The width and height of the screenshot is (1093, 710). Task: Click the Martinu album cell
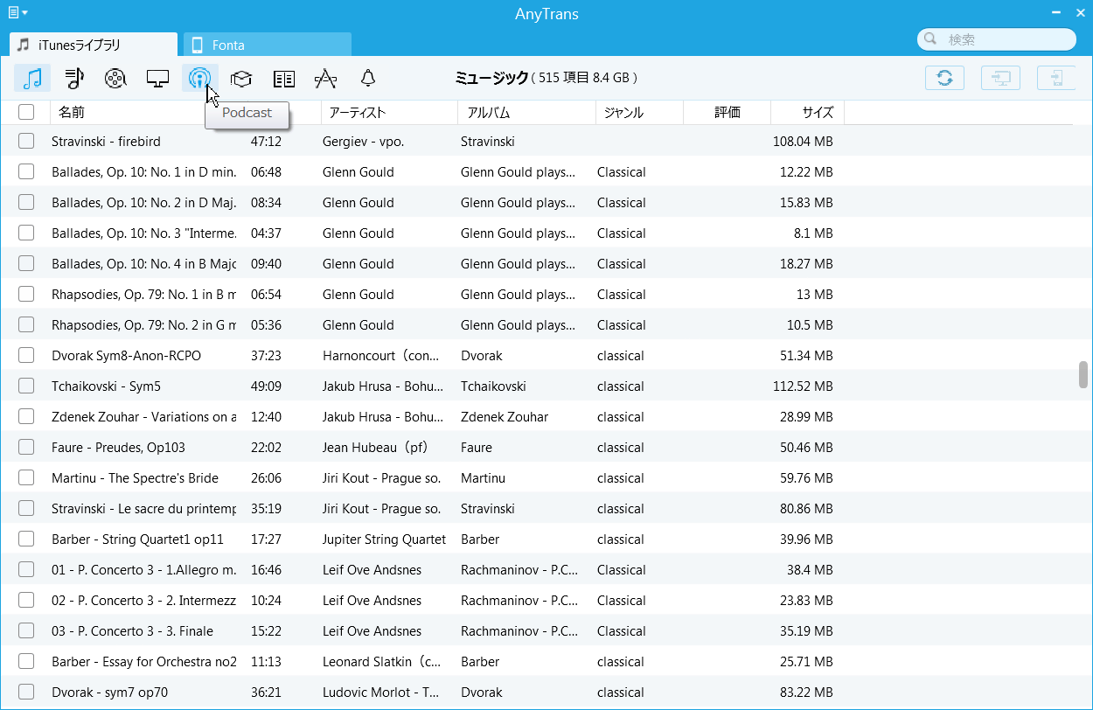coord(483,477)
